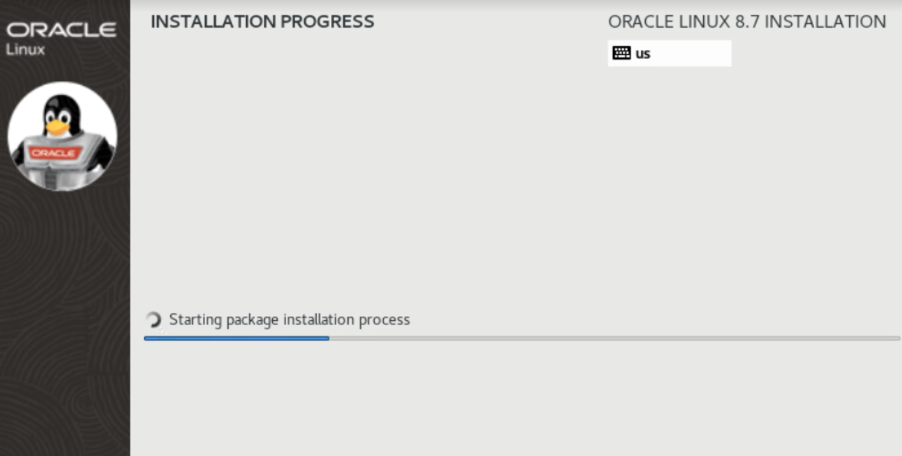902x456 pixels.
Task: Click the word "Starting" in the status message
Action: [195, 320]
